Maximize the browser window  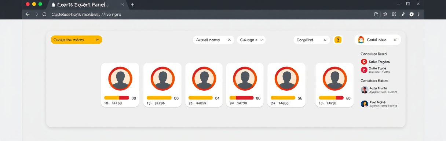pos(408,3)
